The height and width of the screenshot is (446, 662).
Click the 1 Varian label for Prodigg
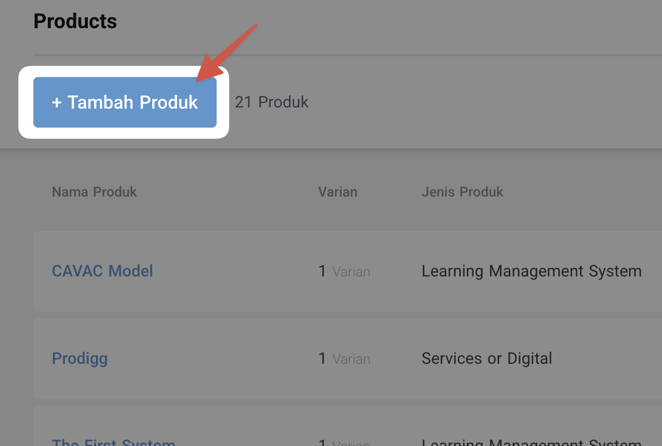pyautogui.click(x=344, y=358)
